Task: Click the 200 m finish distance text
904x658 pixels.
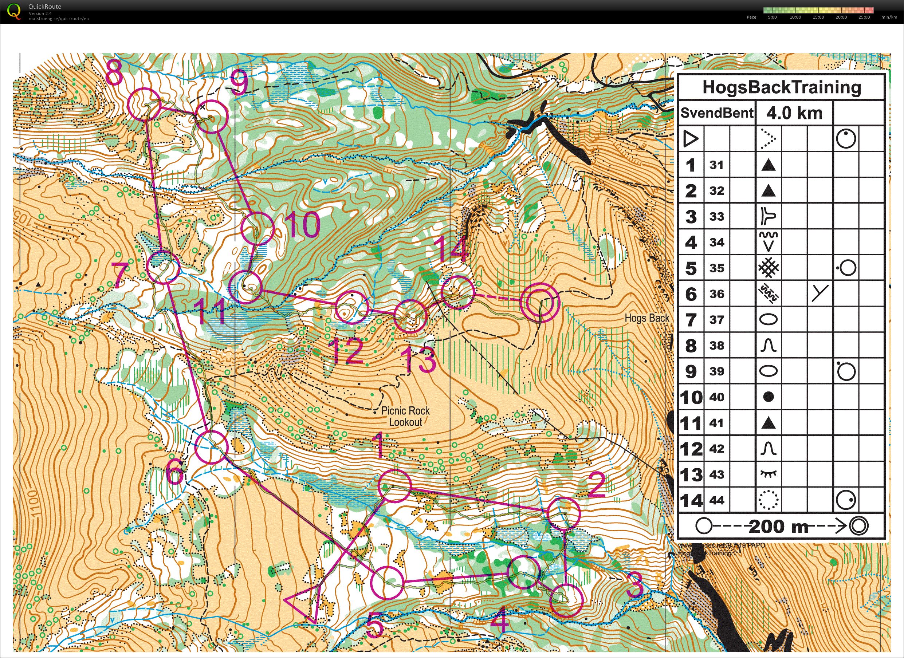Action: click(x=779, y=527)
